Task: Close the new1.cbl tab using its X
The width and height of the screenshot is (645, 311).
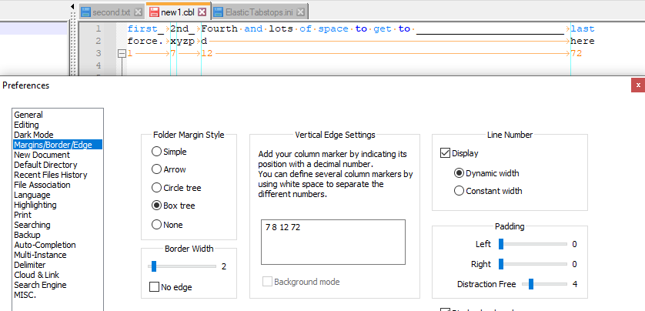Action: coord(202,12)
